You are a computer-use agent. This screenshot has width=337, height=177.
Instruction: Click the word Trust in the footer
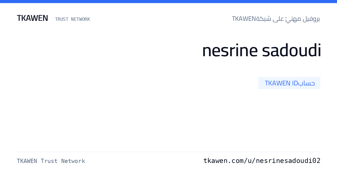click(x=49, y=161)
